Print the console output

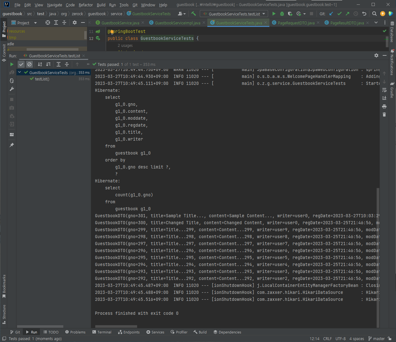click(x=384, y=106)
